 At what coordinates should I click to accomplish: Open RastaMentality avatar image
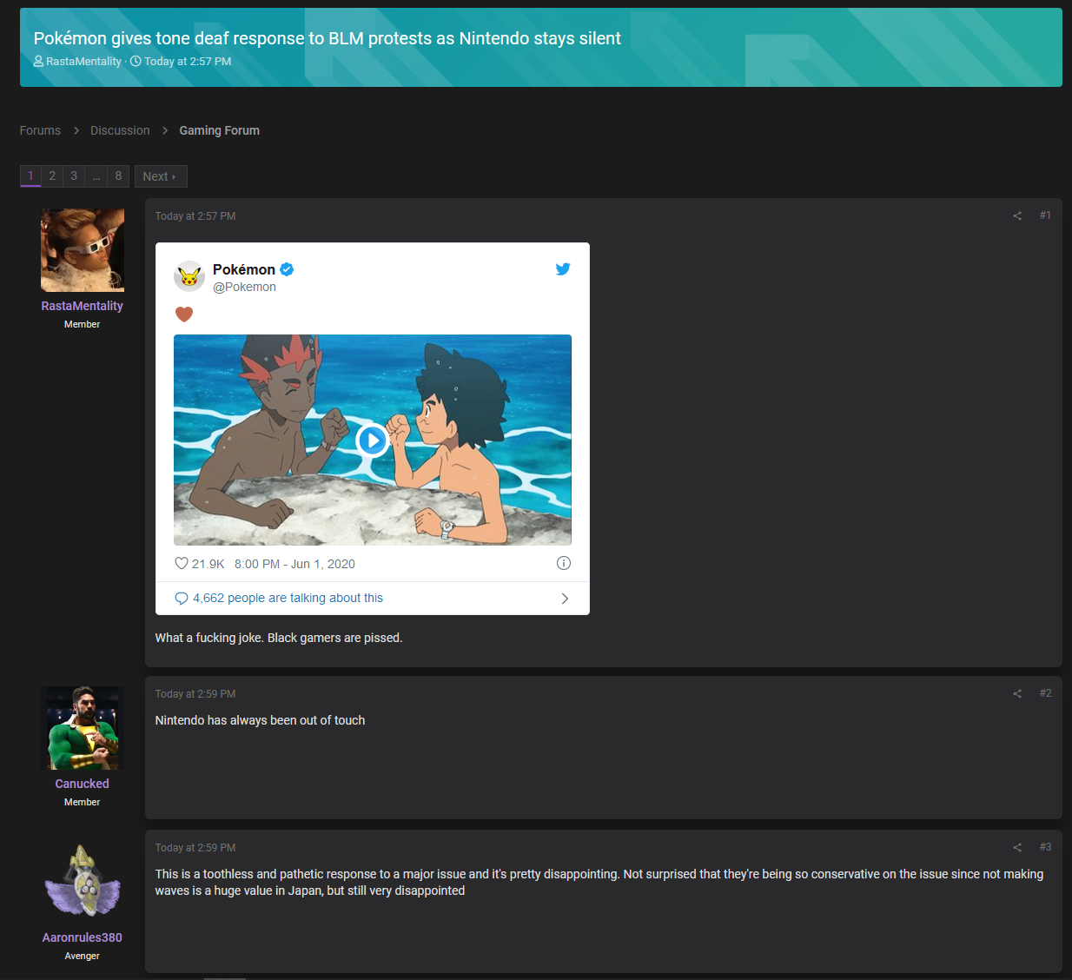83,250
